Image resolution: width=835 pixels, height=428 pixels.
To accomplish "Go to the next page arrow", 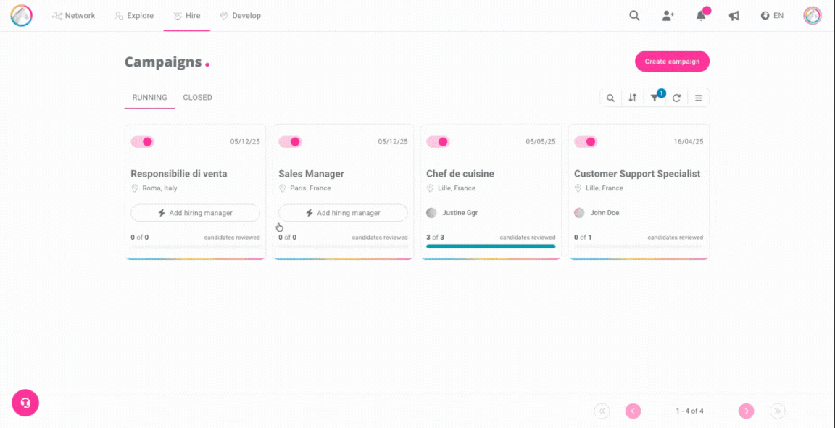I will click(x=746, y=411).
